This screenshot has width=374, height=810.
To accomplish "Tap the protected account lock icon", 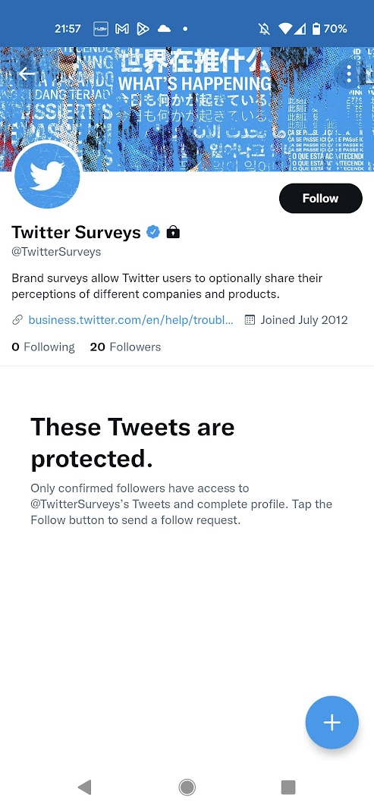I will (x=173, y=232).
